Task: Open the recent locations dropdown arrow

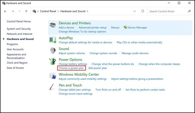Action: click(x=19, y=11)
